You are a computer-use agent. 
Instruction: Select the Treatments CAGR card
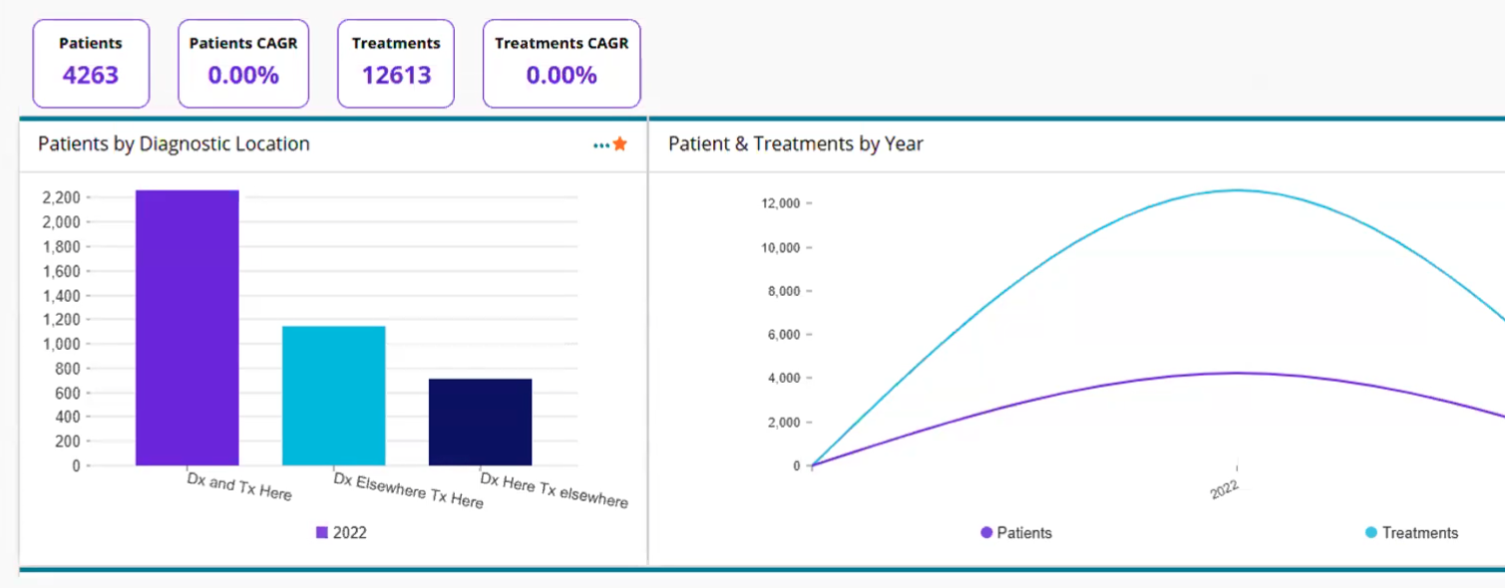[562, 64]
